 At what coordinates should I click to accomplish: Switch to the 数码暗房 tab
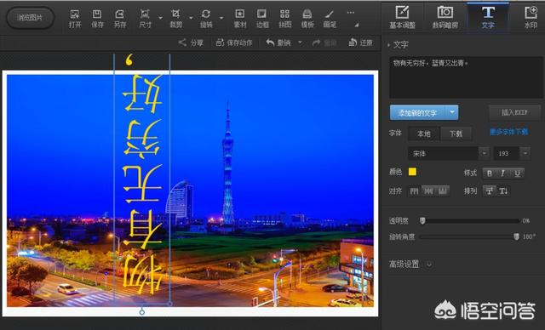tap(445, 17)
